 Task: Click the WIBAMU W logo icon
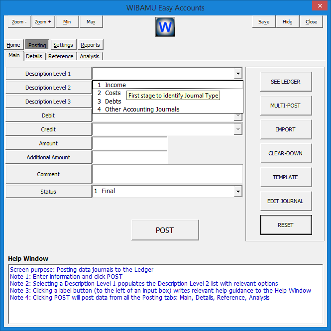165,27
